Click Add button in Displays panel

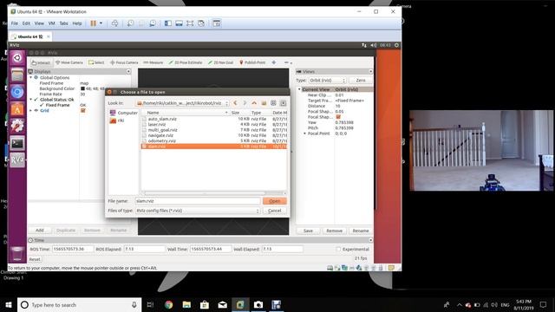40,230
